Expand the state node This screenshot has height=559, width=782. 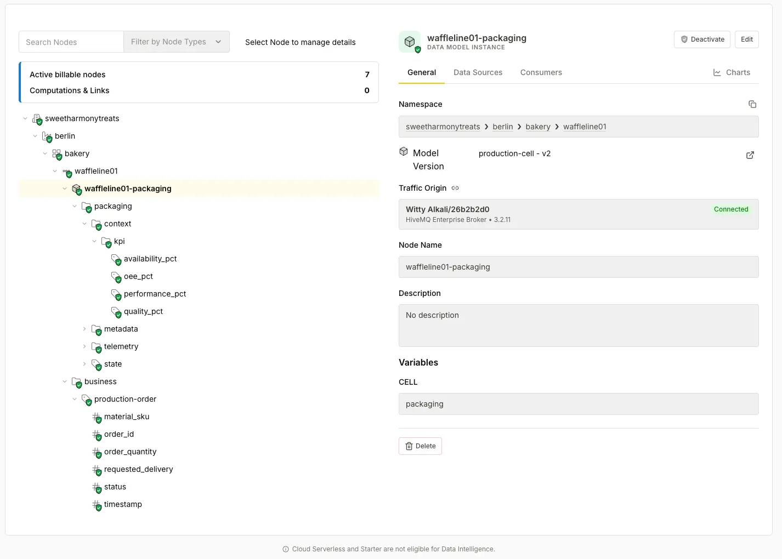point(84,364)
